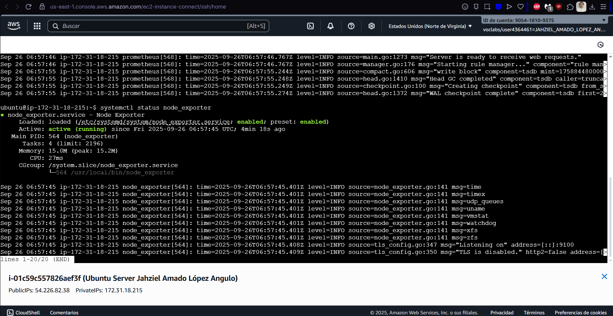Click the PrivateIPs 172.31.18.215 text
The height and width of the screenshot is (316, 613).
coord(109,290)
